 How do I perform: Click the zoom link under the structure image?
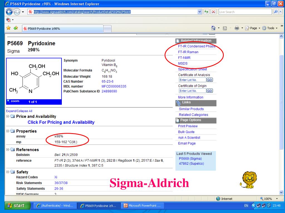click(13, 101)
